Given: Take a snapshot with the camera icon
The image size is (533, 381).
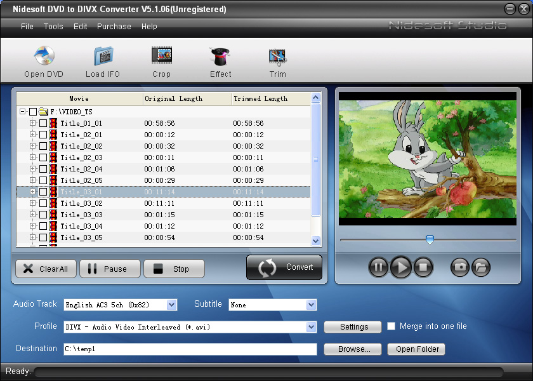Looking at the screenshot, I should click(460, 267).
